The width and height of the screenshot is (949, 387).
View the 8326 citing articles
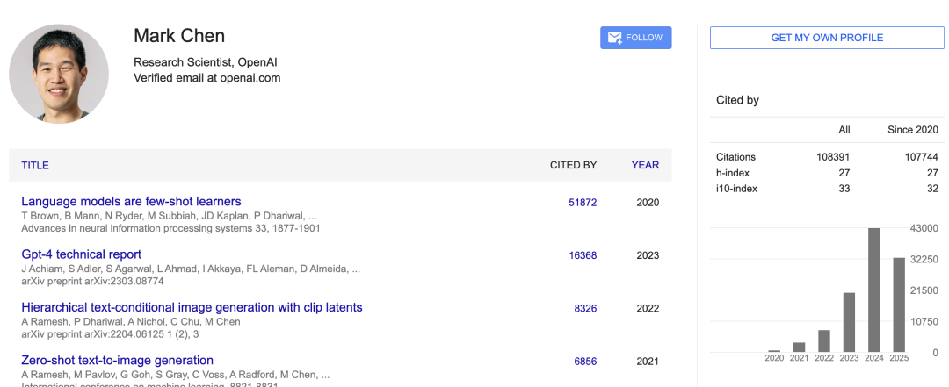tap(585, 308)
